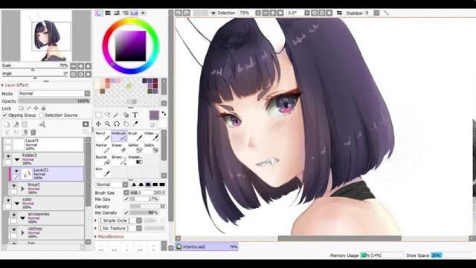
Task: Click the navigator thumbnail preview
Action: point(46,36)
